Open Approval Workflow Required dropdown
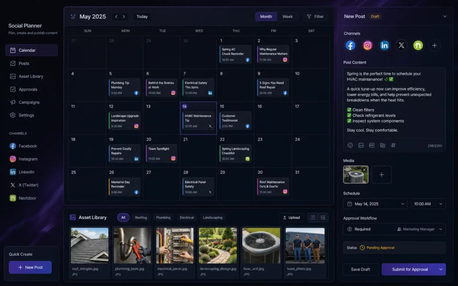This screenshot has height=286, width=458. click(394, 229)
